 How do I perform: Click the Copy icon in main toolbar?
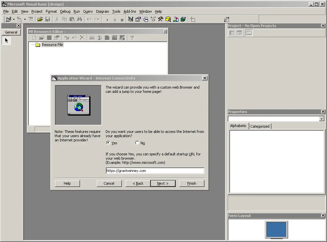pyautogui.click(x=64, y=19)
